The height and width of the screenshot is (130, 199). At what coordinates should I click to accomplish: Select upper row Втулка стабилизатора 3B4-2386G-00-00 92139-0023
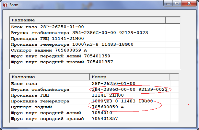click(79, 33)
